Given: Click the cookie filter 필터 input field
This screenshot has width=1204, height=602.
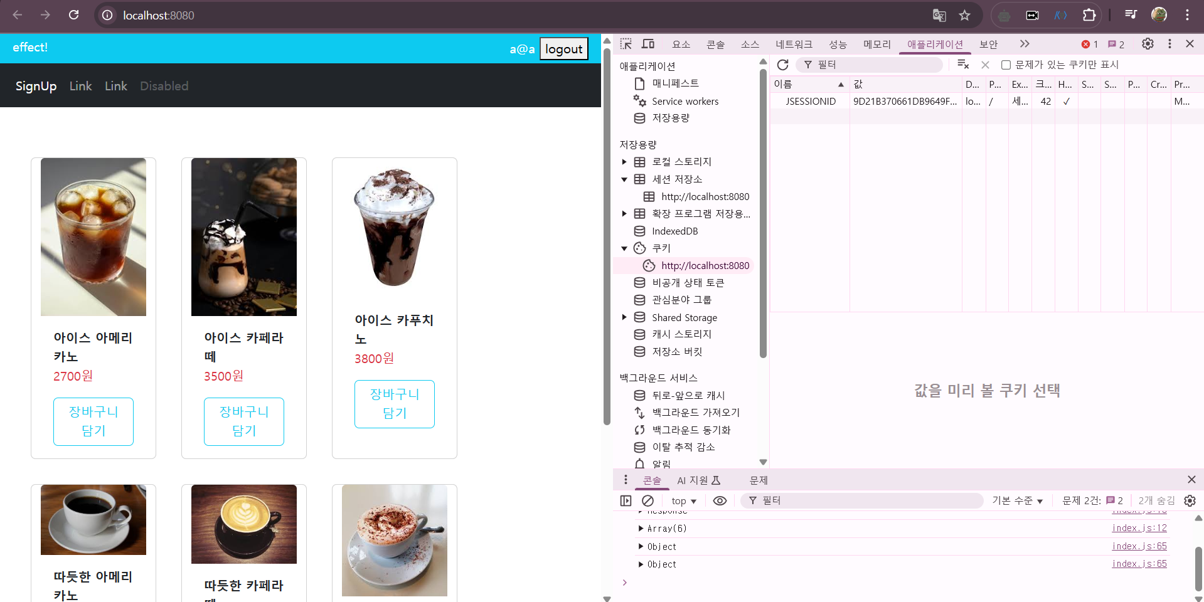Looking at the screenshot, I should pyautogui.click(x=869, y=65).
